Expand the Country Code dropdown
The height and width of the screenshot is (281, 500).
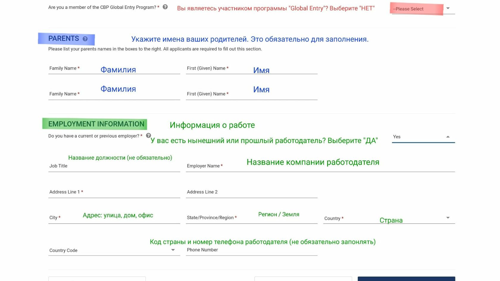point(114,250)
